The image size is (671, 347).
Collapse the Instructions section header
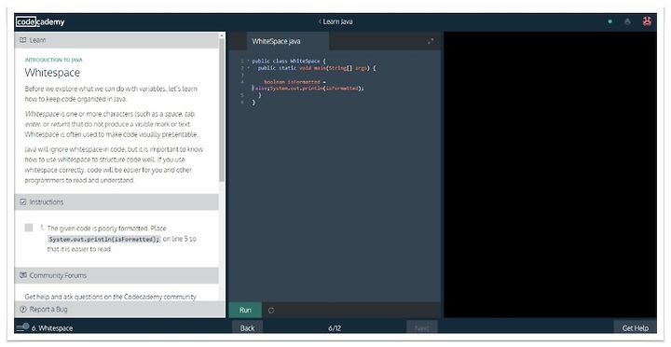click(116, 201)
